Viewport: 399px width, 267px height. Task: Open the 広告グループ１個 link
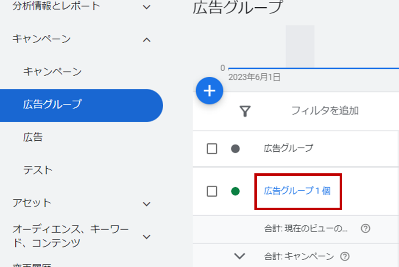(297, 191)
